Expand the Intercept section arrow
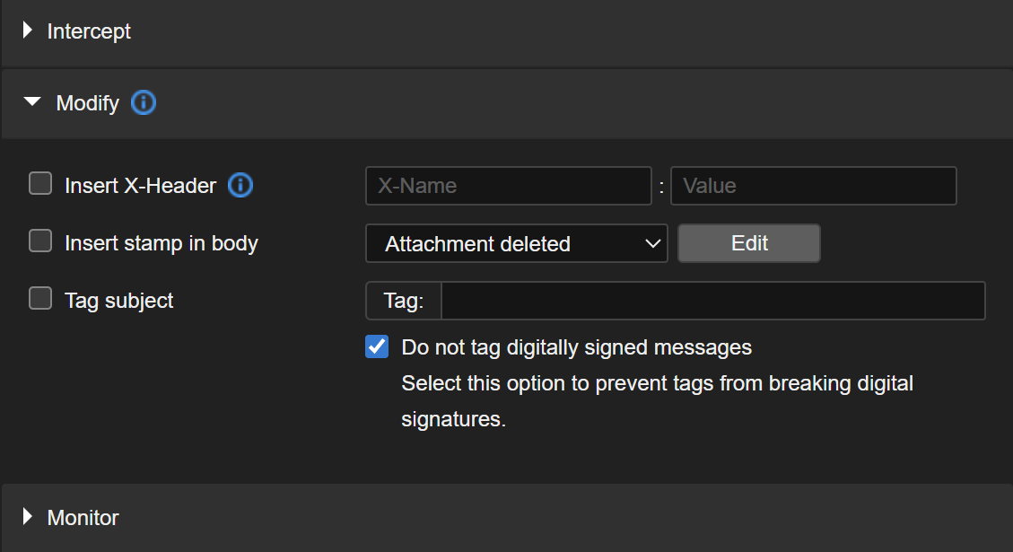Image resolution: width=1013 pixels, height=552 pixels. 28,31
